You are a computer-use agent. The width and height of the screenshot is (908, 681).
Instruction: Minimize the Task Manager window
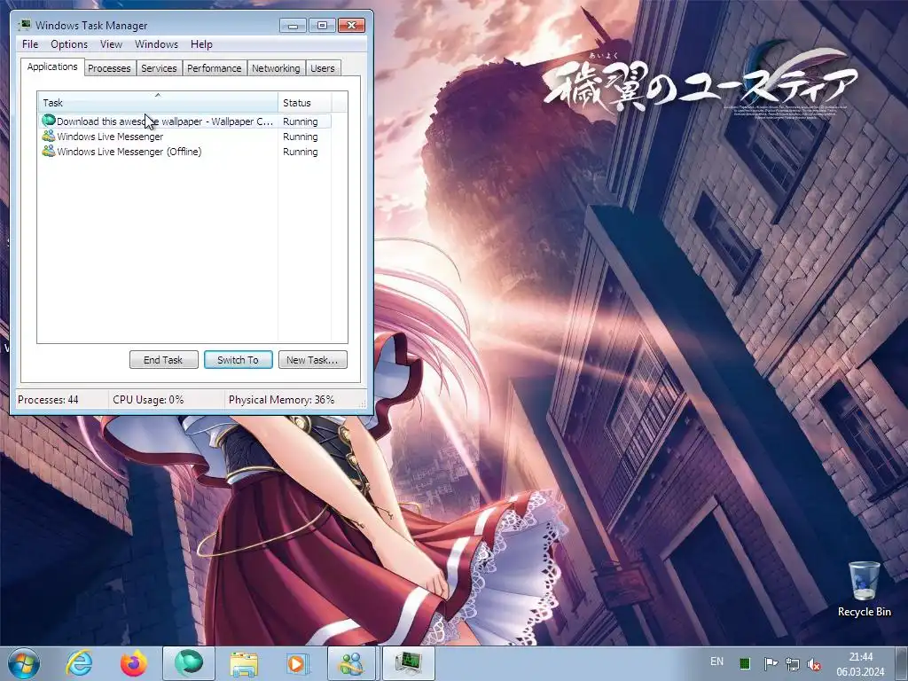pos(293,26)
